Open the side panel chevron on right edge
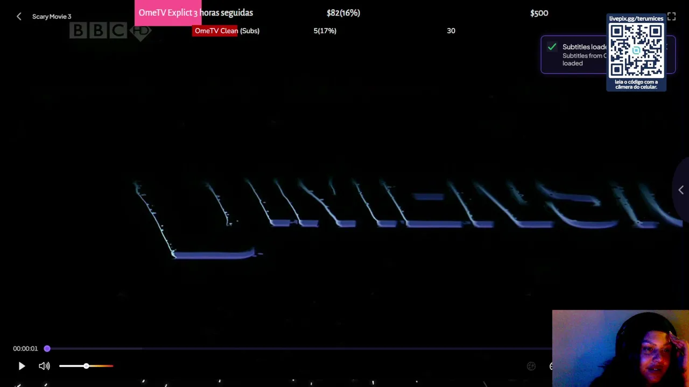 coord(681,190)
